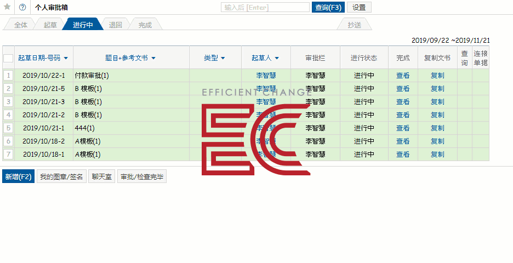Click date cell 2019/10/21-2
This screenshot has height=263, width=513.
click(x=43, y=115)
